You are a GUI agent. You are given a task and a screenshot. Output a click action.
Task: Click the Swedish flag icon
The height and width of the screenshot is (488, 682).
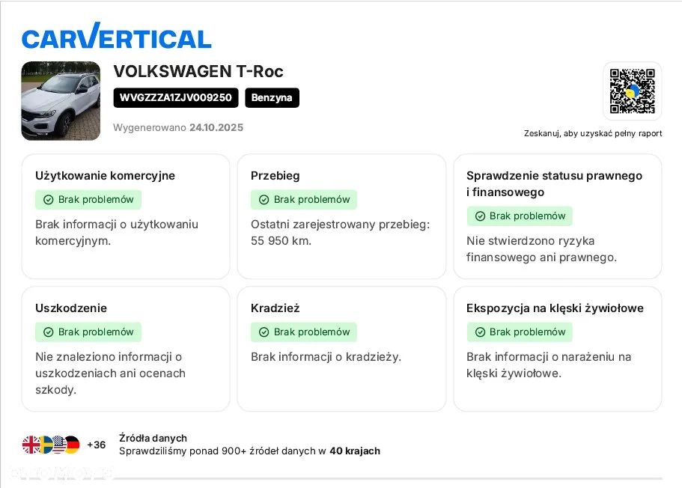(x=45, y=445)
